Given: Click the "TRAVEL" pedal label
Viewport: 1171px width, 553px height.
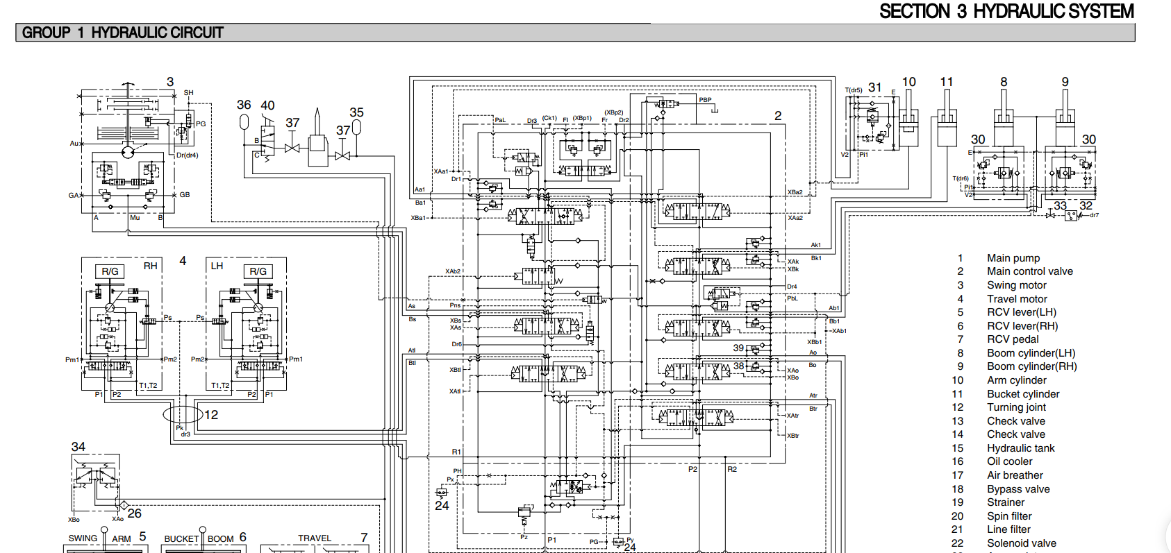Looking at the screenshot, I should [315, 538].
